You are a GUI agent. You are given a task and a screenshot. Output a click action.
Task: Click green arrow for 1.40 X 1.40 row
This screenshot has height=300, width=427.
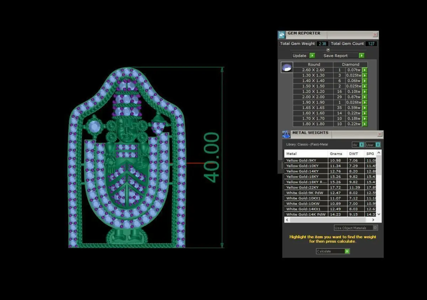coord(365,81)
